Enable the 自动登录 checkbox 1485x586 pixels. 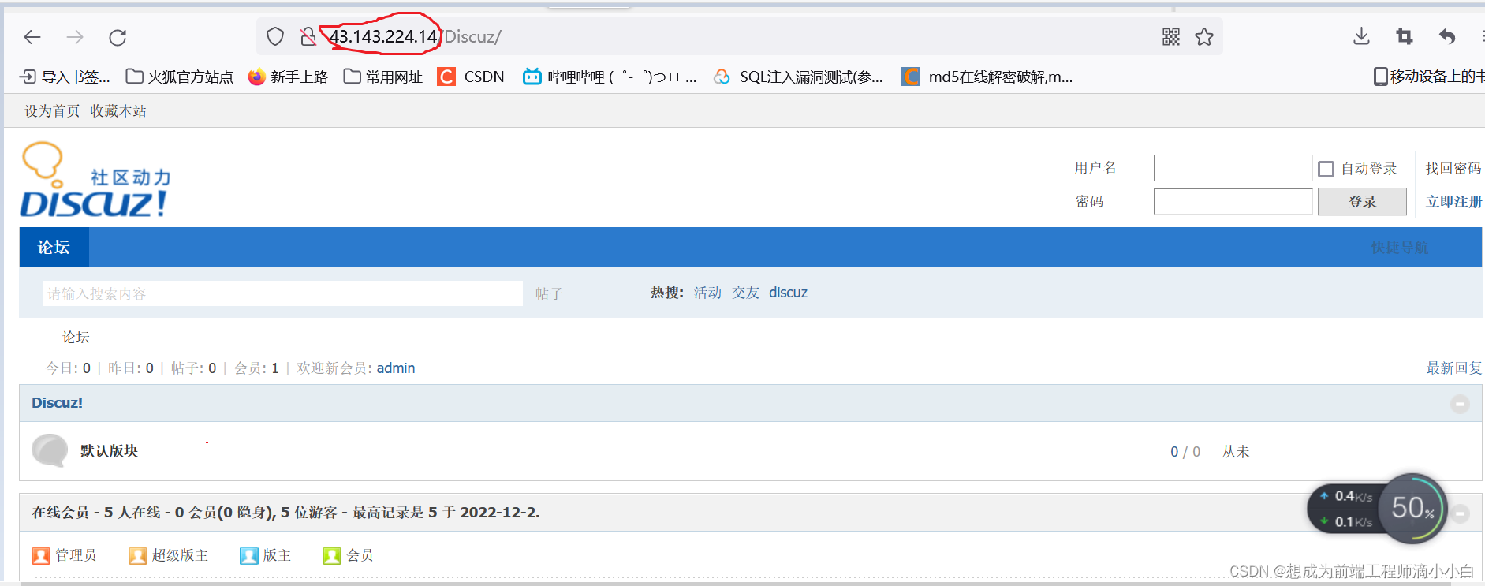[x=1326, y=169]
